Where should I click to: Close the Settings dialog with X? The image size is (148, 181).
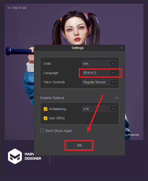pos(122,48)
